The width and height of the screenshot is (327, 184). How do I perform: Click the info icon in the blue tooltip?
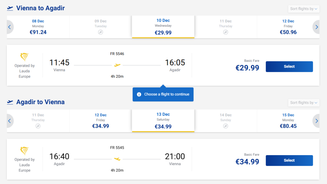click(x=139, y=94)
